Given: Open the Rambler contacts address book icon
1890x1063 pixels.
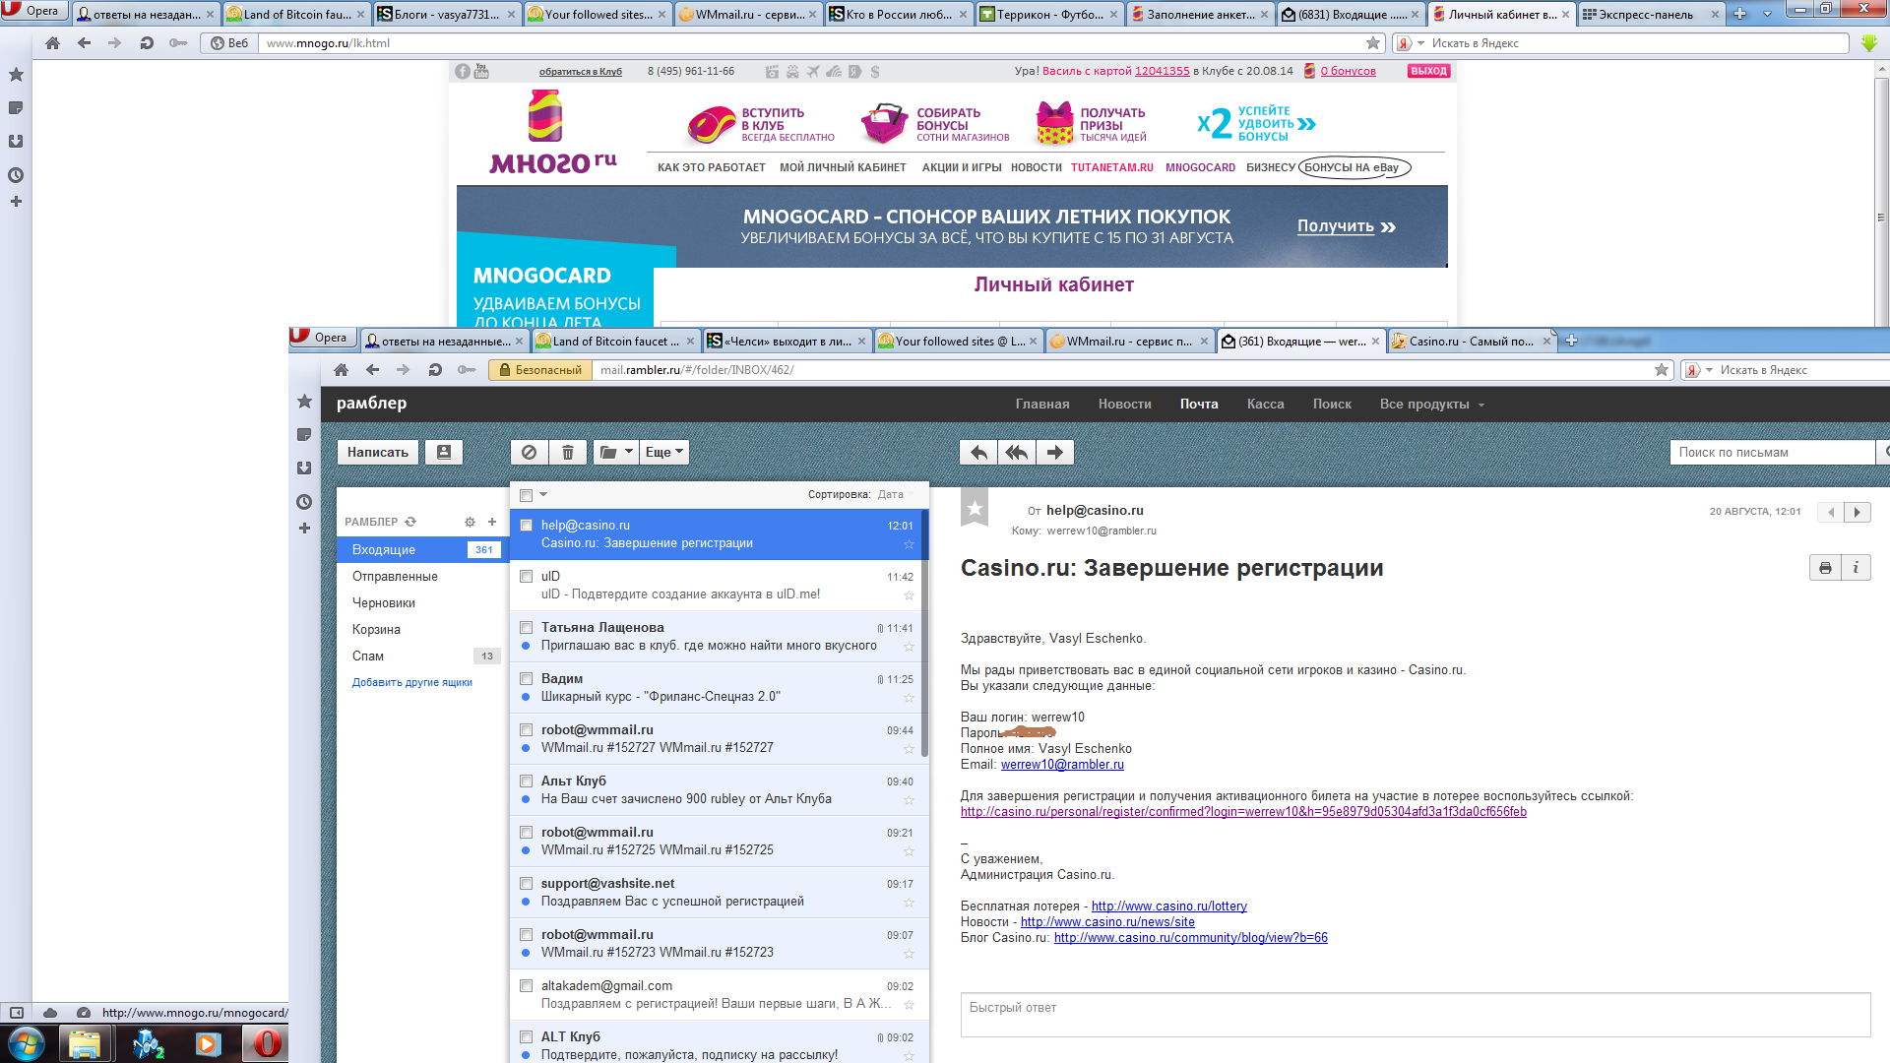Looking at the screenshot, I should 444,452.
